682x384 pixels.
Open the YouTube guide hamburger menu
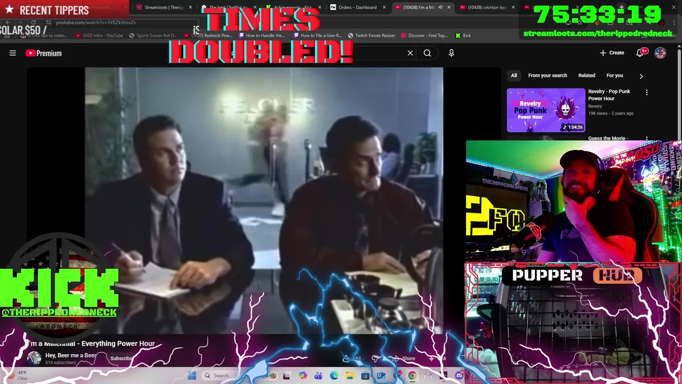[x=13, y=53]
